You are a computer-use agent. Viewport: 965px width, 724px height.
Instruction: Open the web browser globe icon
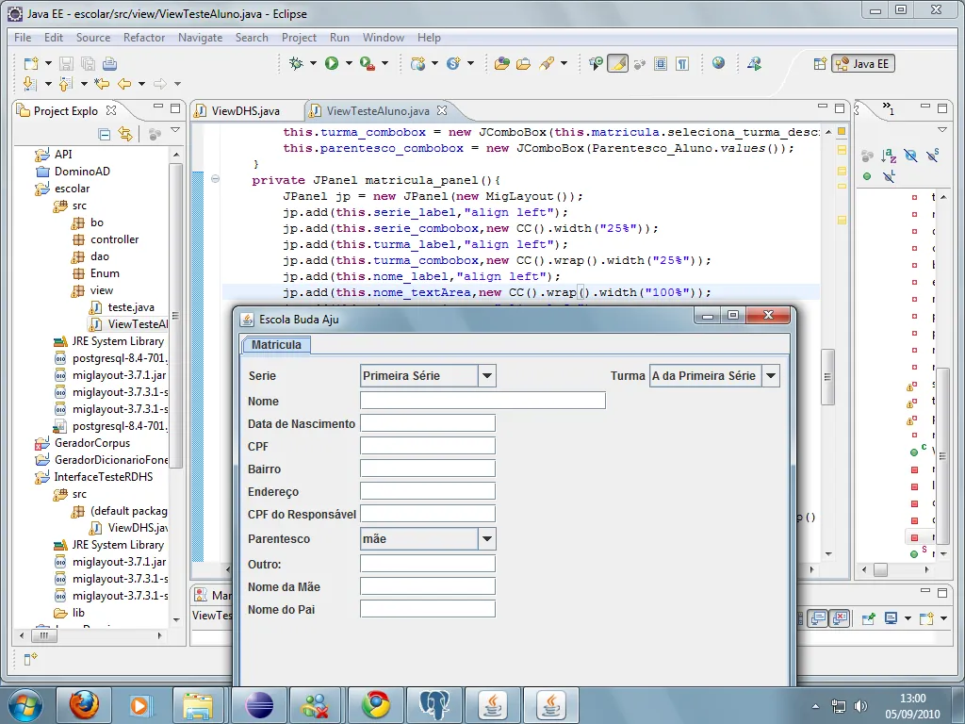[x=719, y=63]
